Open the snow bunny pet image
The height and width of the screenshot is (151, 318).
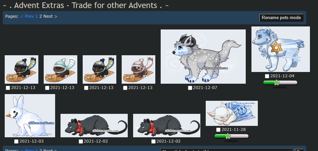[x=30, y=116]
